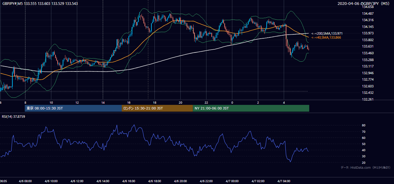The height and width of the screenshot is (184, 394).
Task: Click hour label 22 below price chart
Action: [206, 102]
